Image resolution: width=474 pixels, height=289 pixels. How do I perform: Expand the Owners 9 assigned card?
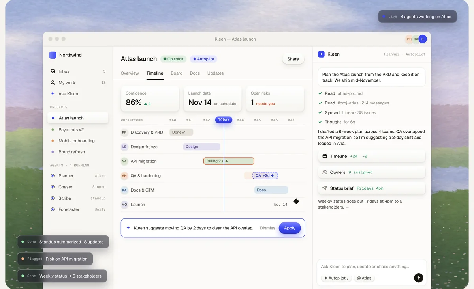point(372,172)
